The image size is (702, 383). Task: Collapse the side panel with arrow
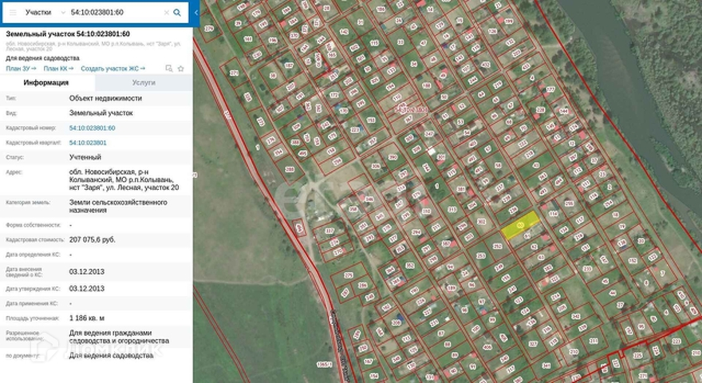click(196, 13)
